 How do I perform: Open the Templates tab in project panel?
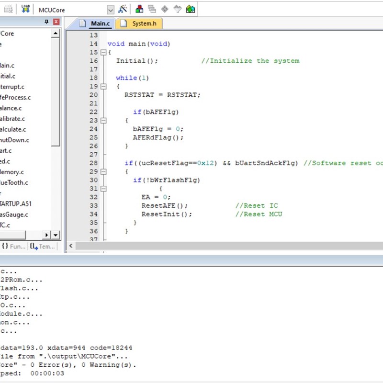42,246
